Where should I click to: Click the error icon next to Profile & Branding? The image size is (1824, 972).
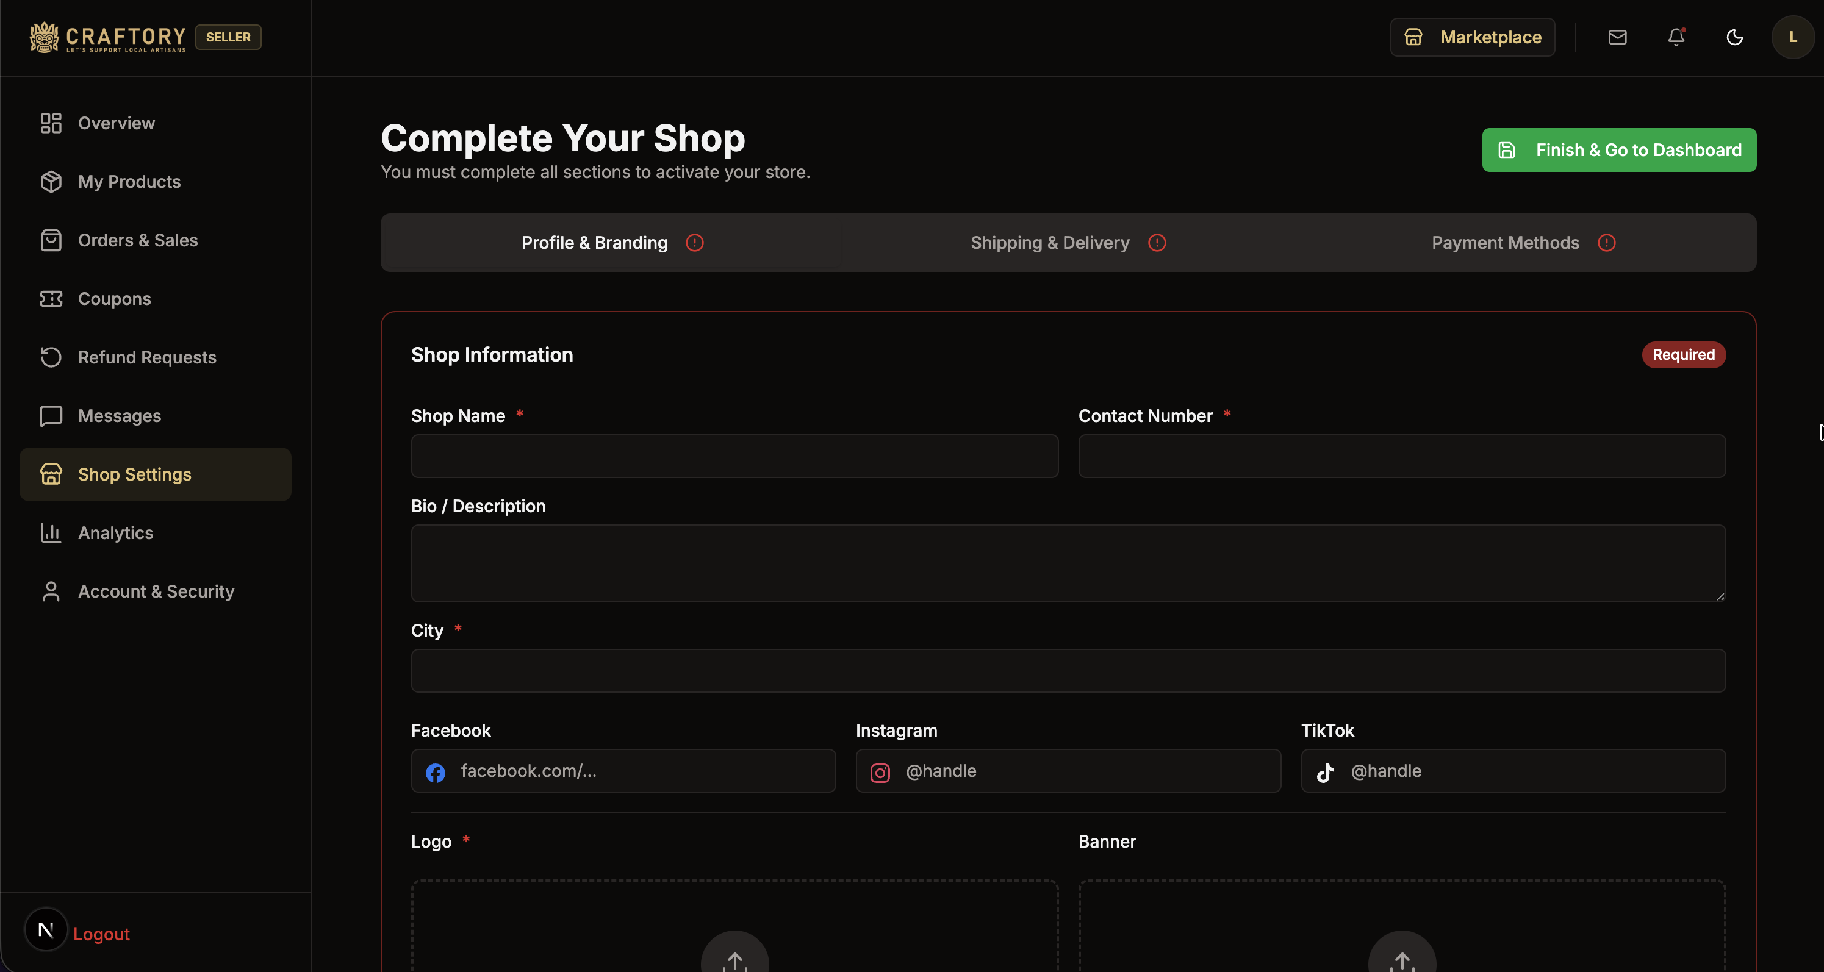(695, 243)
